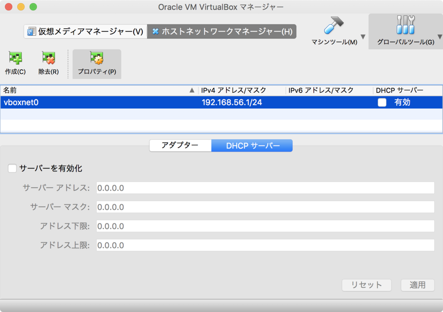The height and width of the screenshot is (312, 443).
Task: Select the DHCP サーバー tab
Action: point(252,146)
